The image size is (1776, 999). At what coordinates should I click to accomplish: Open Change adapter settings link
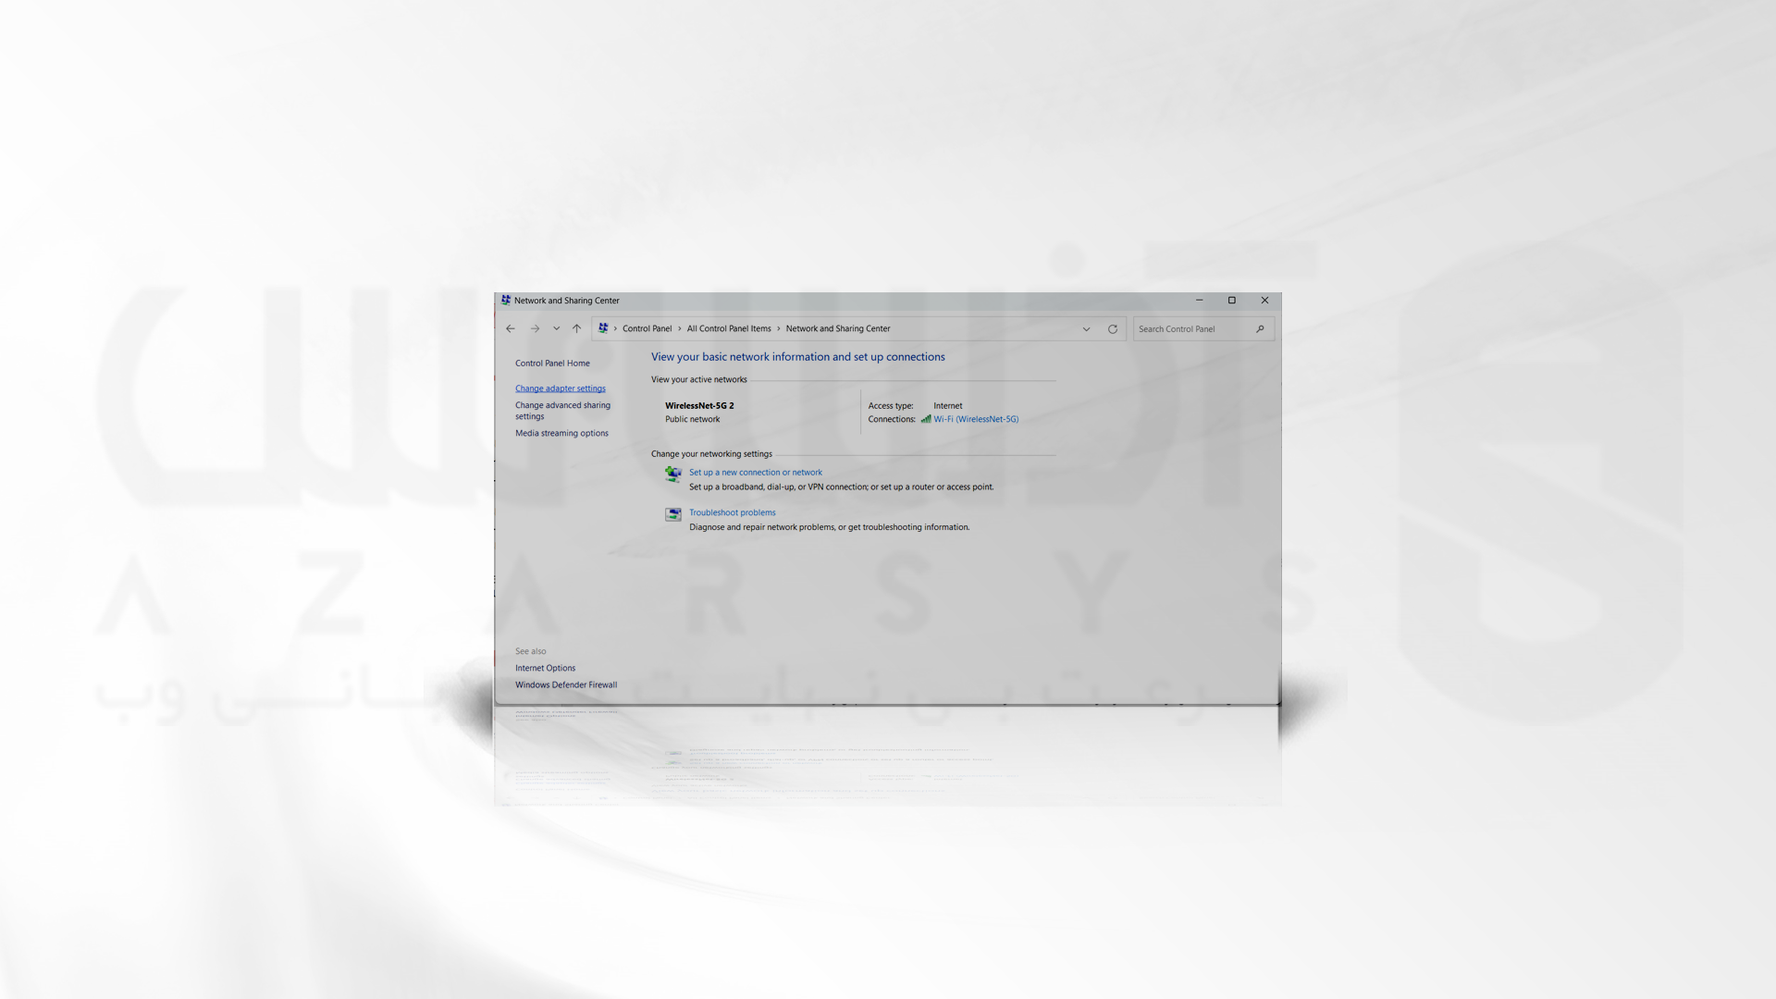pos(560,388)
